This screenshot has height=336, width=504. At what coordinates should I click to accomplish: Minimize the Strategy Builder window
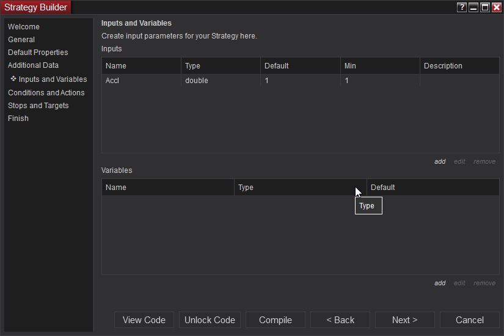(473, 7)
